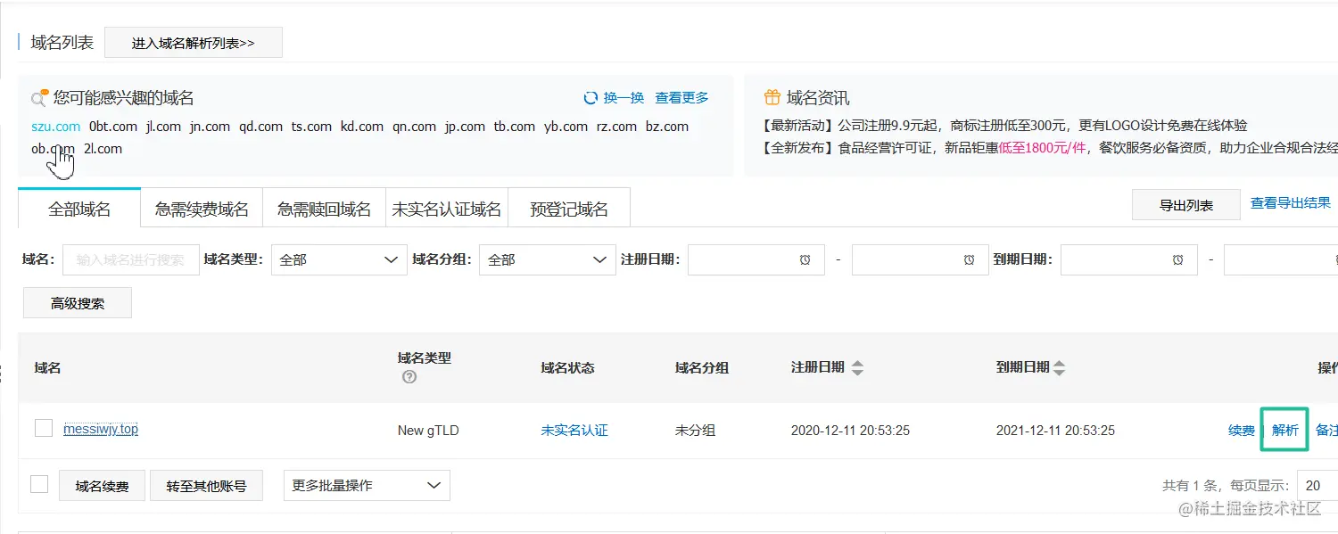Tick the select-all checkbox beside 域名续费
1338x534 pixels.
(39, 484)
